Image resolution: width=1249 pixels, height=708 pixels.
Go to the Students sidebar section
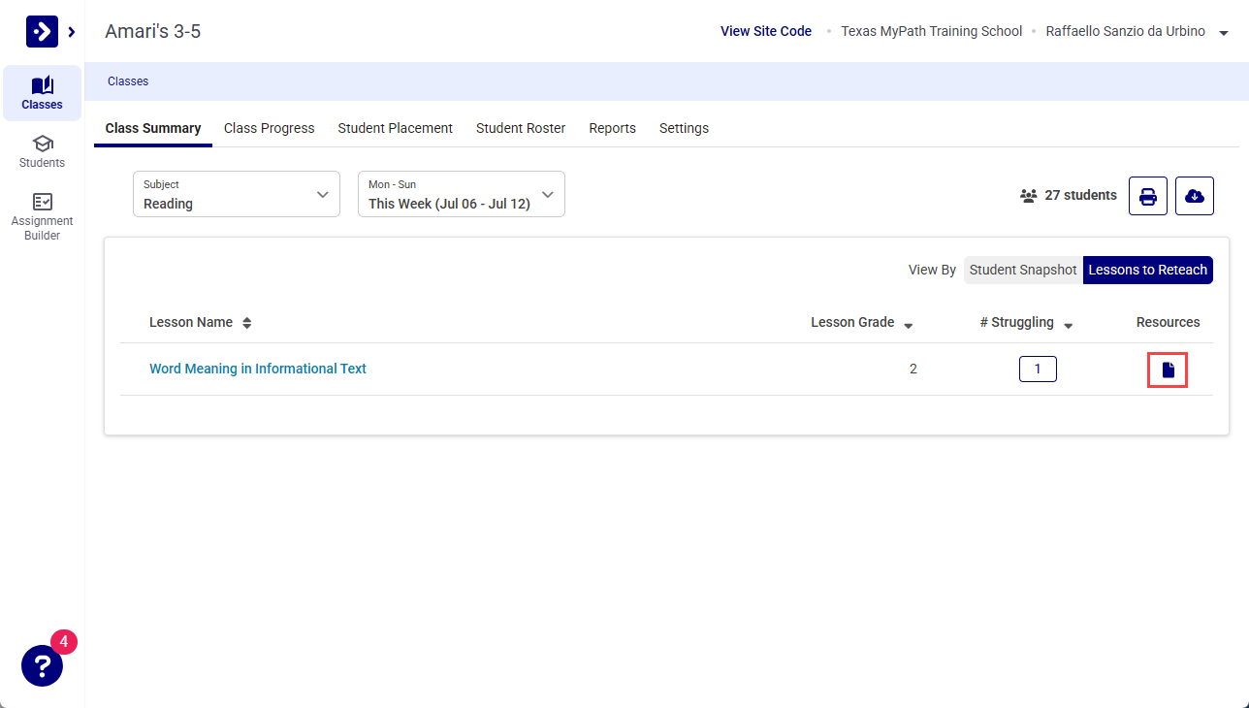coord(42,151)
